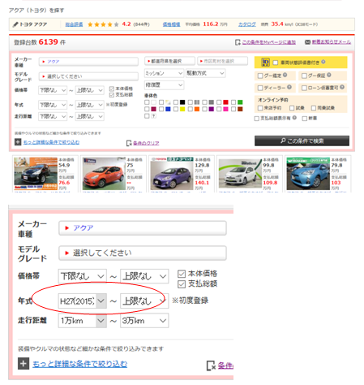The height and width of the screenshot is (385, 364).
Task: Click the red body color swatch
Action: click(x=225, y=102)
